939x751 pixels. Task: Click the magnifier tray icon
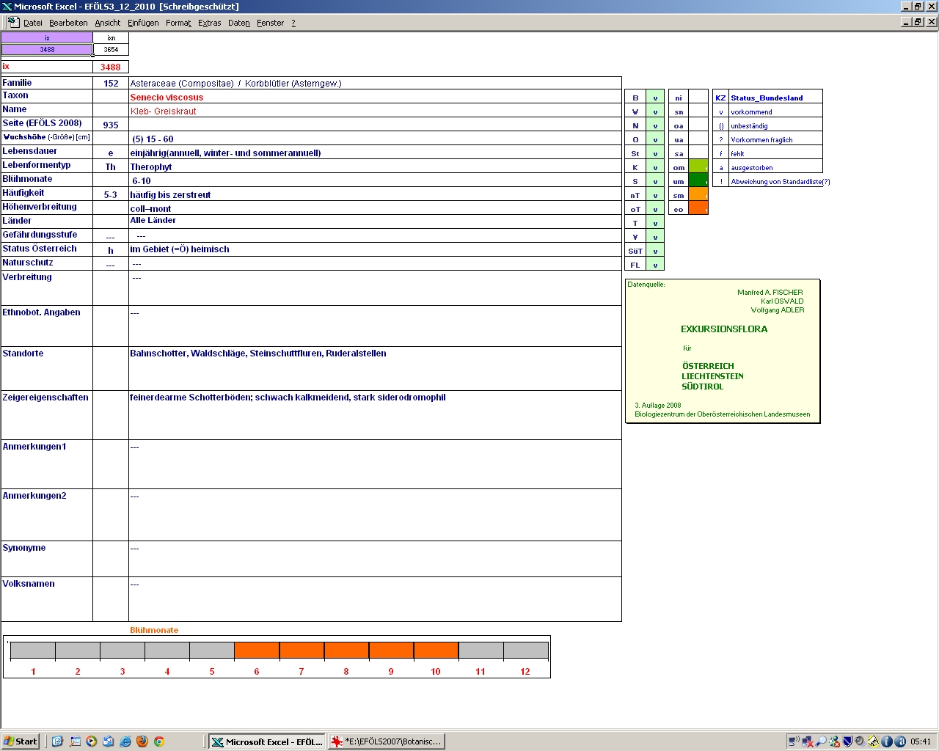[822, 741]
